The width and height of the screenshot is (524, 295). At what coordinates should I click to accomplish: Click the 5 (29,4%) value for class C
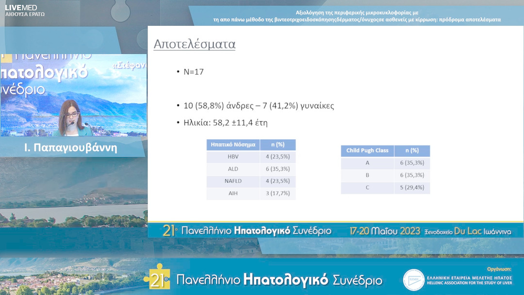412,187
